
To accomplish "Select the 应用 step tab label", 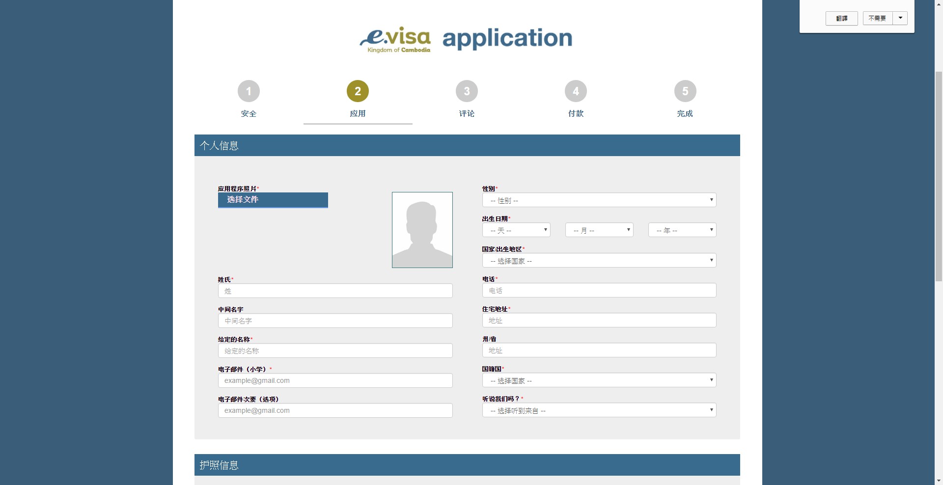I will coord(358,113).
